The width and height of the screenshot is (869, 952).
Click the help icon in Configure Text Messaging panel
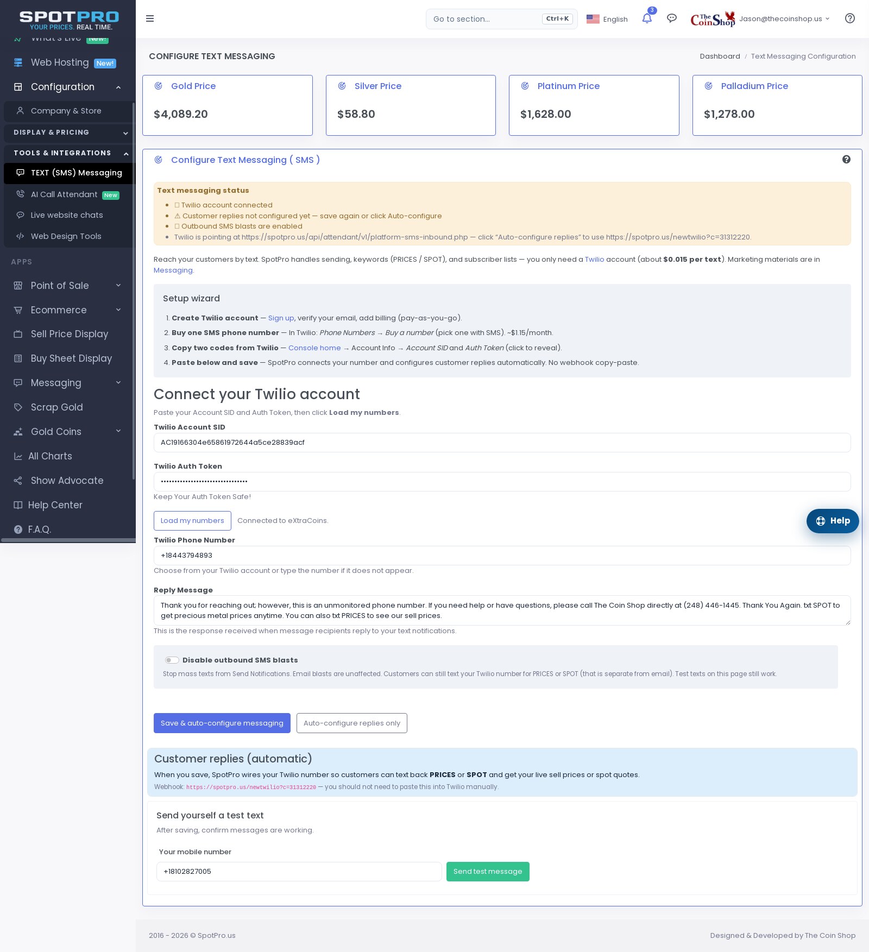tap(846, 159)
